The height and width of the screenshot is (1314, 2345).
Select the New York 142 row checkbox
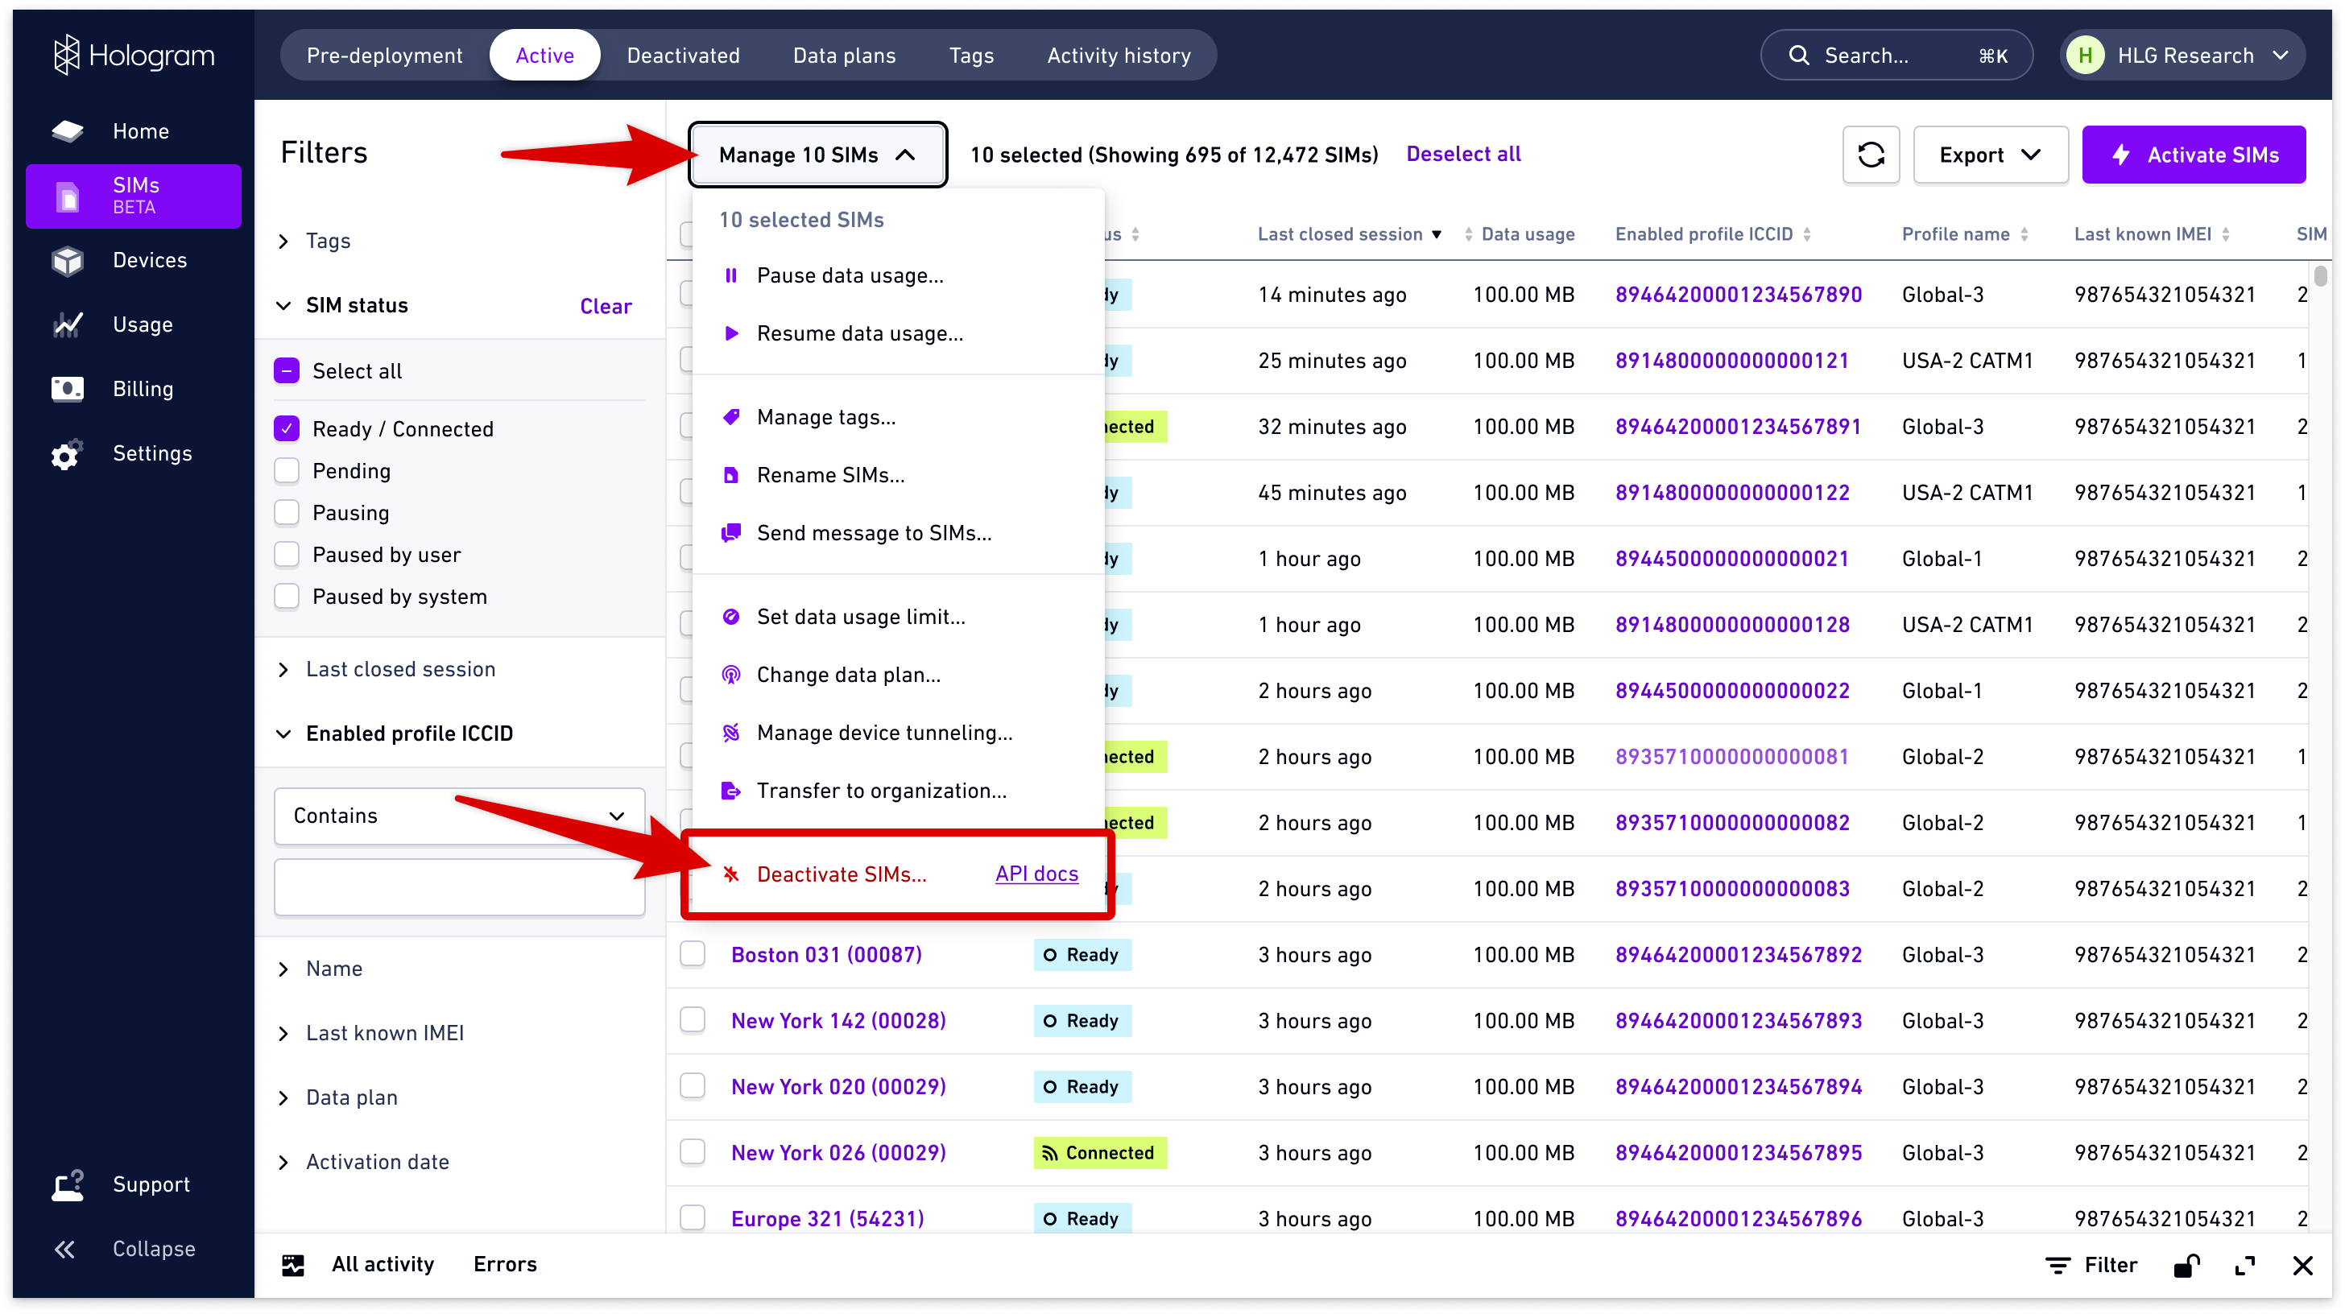(x=693, y=1020)
